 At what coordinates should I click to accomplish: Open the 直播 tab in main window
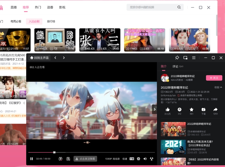(x=14, y=7)
